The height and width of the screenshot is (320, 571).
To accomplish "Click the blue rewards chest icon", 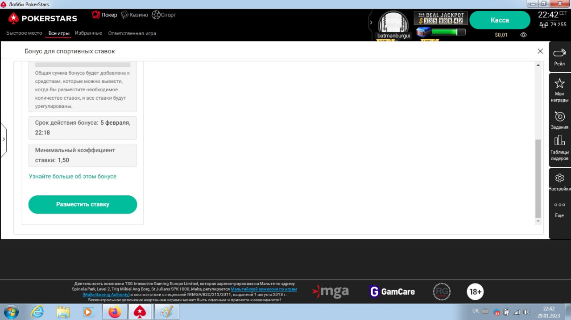I will click(x=424, y=32).
